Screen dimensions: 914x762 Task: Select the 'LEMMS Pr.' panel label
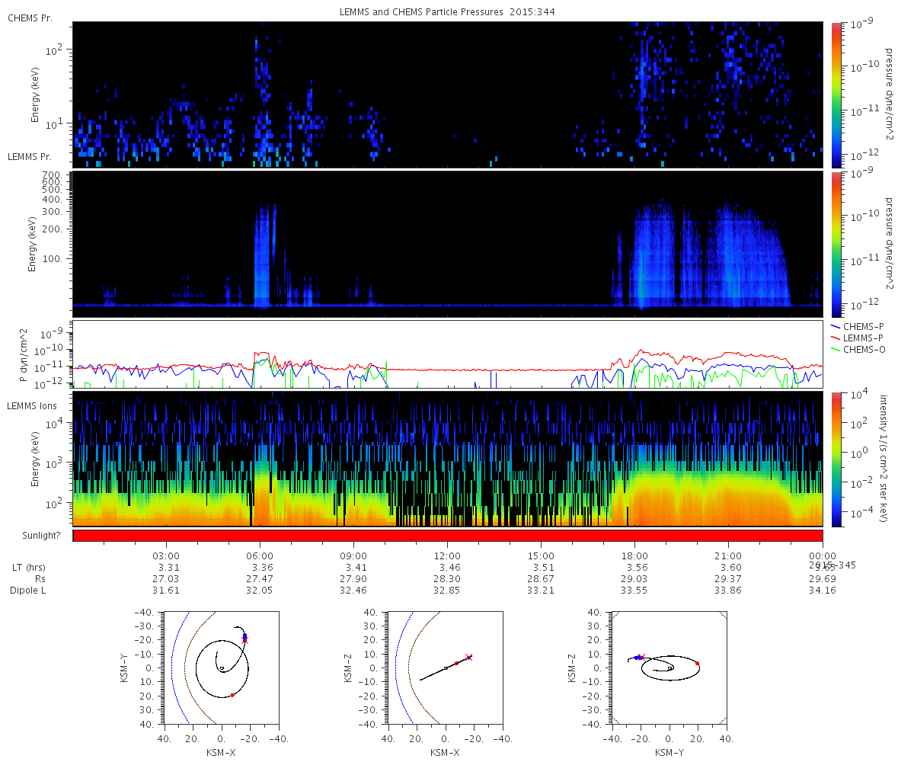29,156
